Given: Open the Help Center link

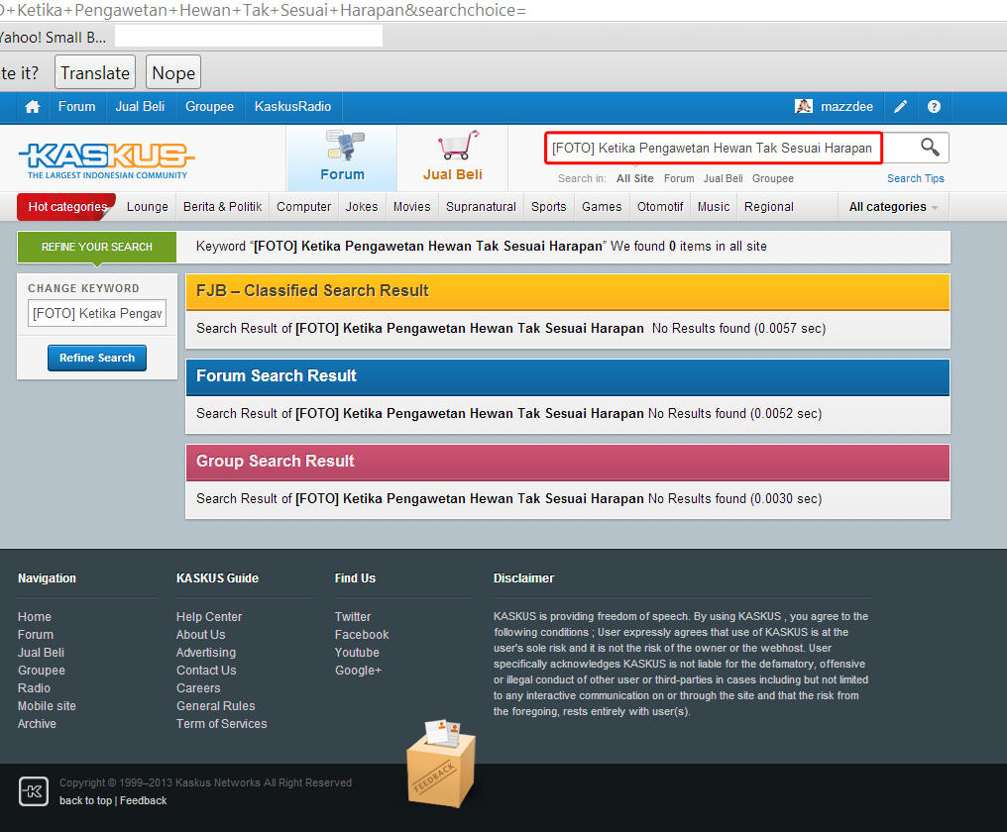Looking at the screenshot, I should click(209, 616).
